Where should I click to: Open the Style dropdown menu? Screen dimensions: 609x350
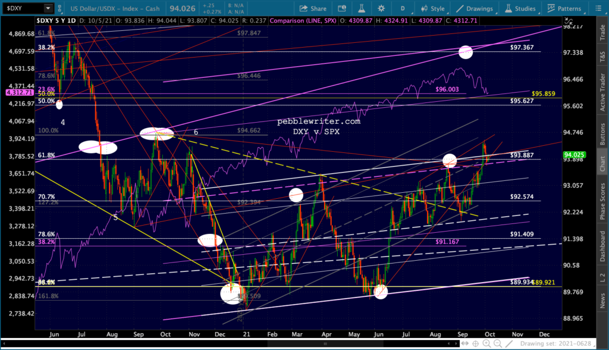pyautogui.click(x=433, y=8)
